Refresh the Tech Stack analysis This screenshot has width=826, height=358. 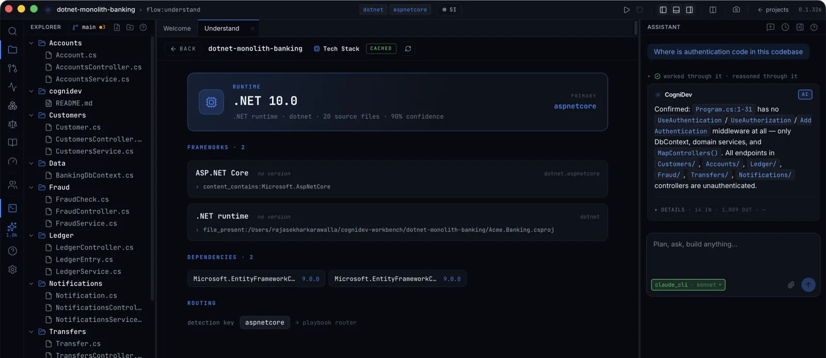pyautogui.click(x=408, y=48)
